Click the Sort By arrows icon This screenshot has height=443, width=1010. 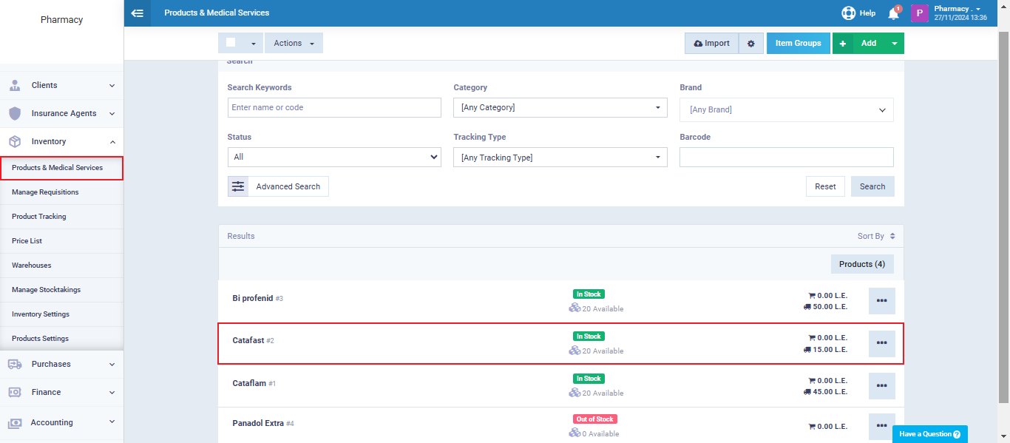[892, 236]
